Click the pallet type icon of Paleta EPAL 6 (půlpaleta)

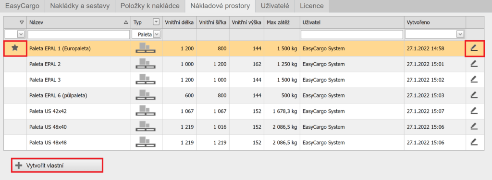[x=146, y=95]
